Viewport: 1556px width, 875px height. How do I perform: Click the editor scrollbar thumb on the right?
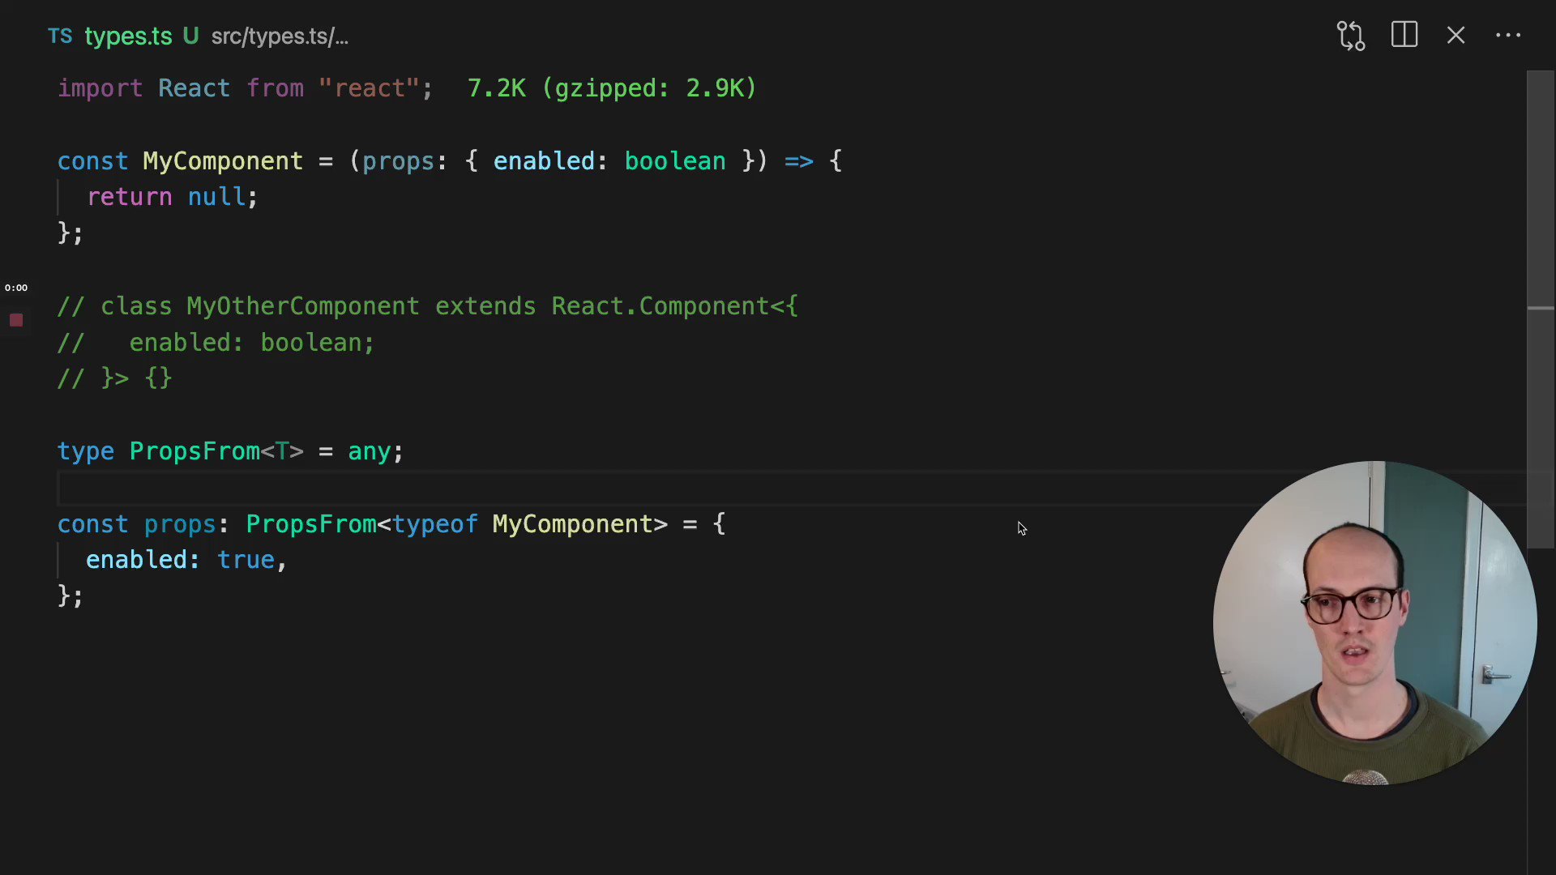click(1539, 308)
